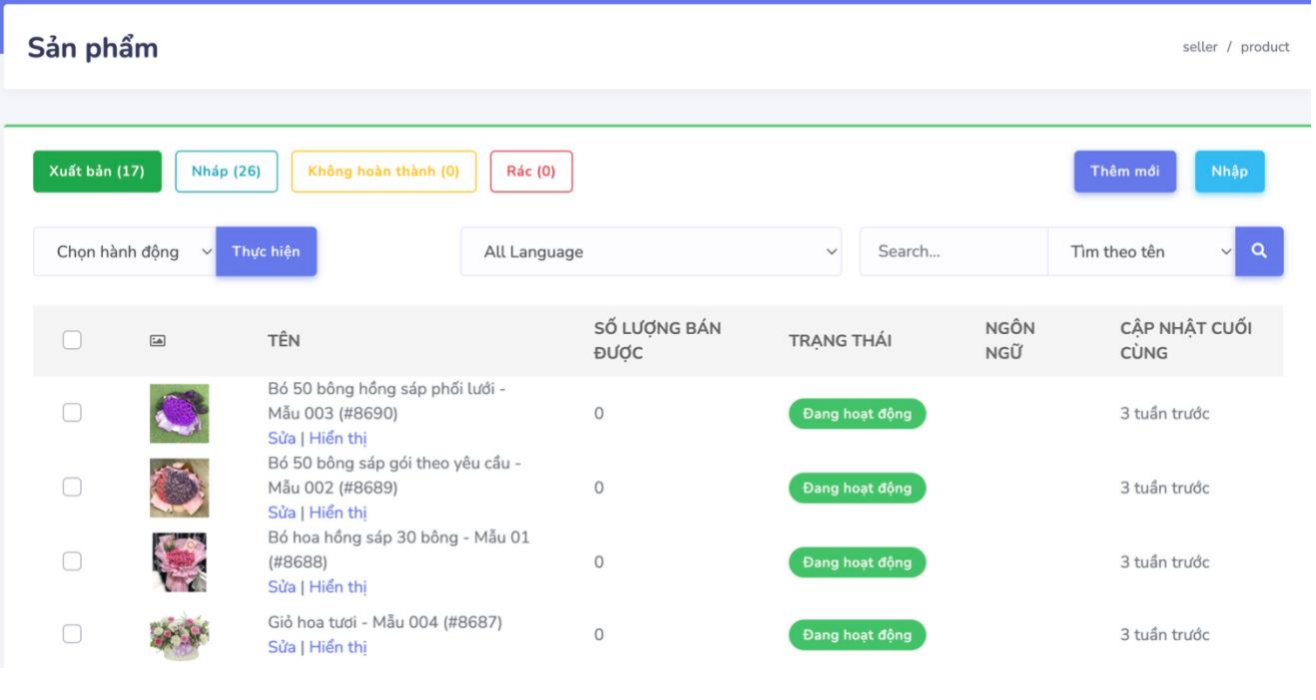Open the Mẫu 002 bouquet thumbnail
The image size is (1316, 700).
[180, 488]
